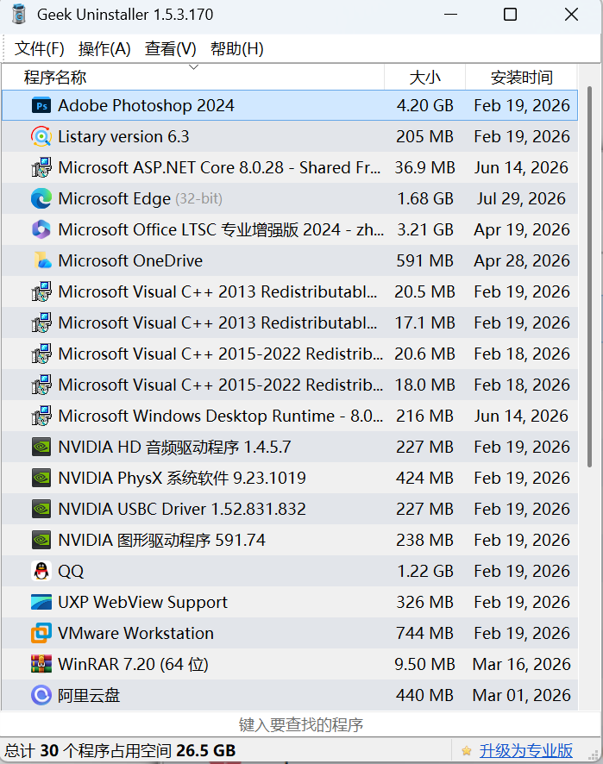Click the 阿里云盘 icon
This screenshot has height=764, width=603.
[x=41, y=695]
